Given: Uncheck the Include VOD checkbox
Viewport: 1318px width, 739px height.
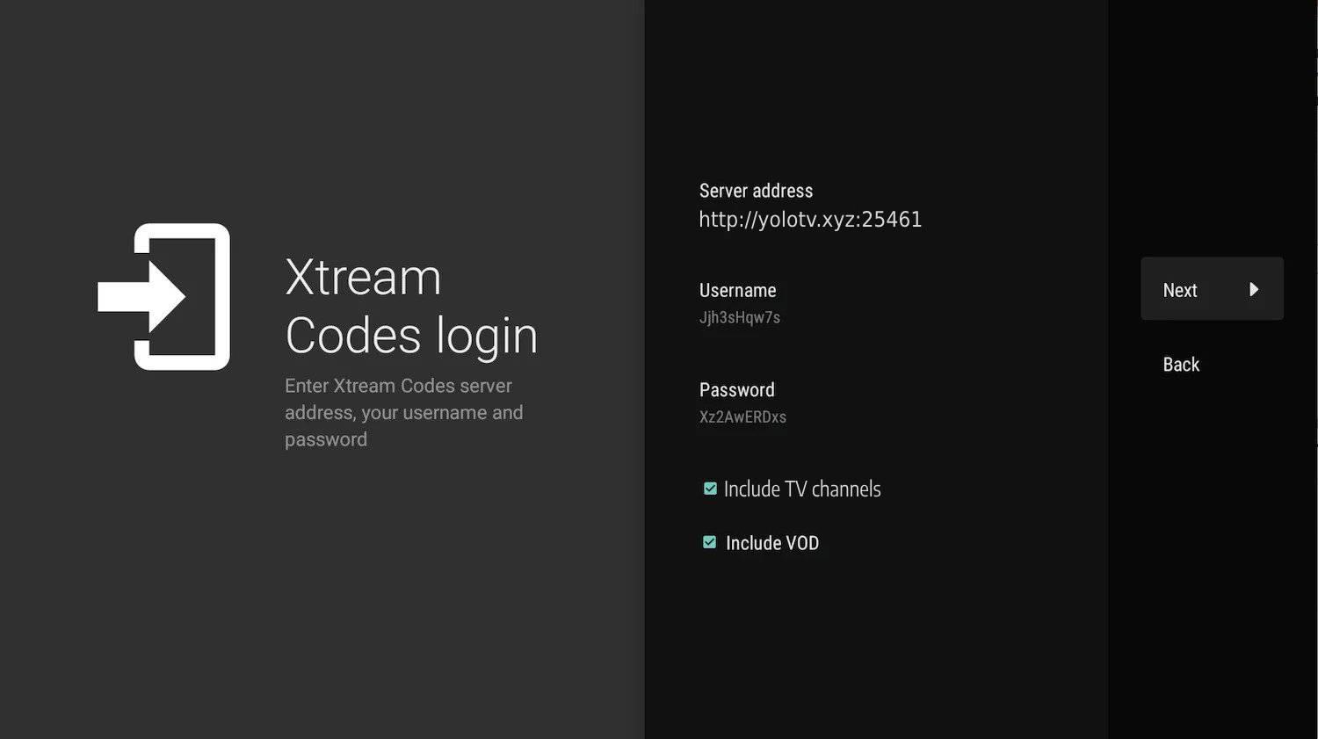Looking at the screenshot, I should (710, 543).
